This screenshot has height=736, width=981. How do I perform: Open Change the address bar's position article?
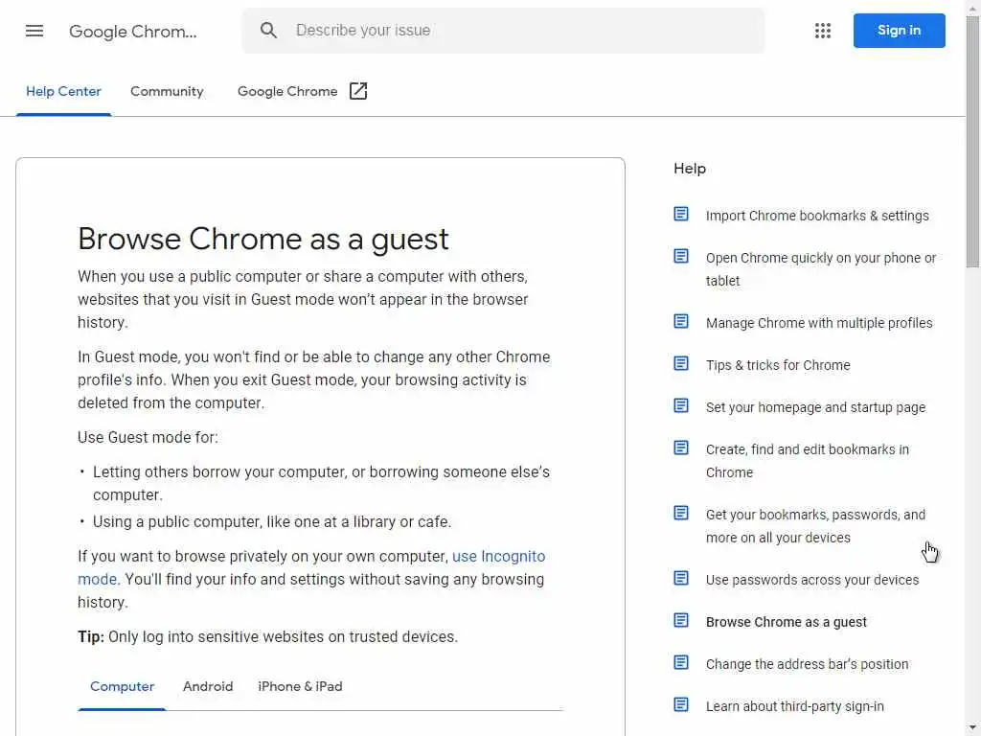click(x=807, y=664)
